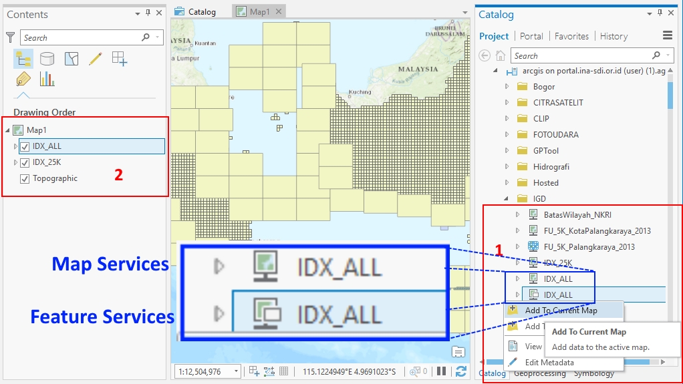Select List By Editing pencil icon
The image size is (683, 384).
[x=96, y=58]
